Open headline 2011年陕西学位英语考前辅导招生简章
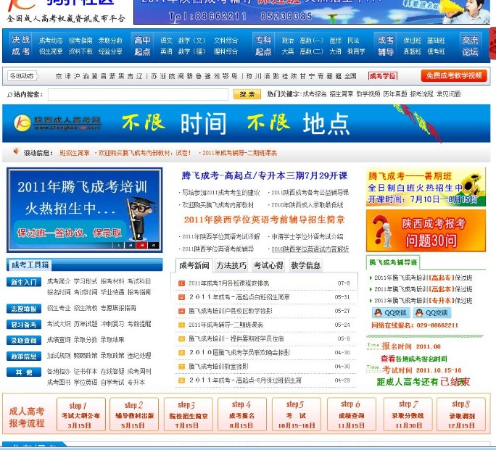The width and height of the screenshot is (496, 450). tap(265, 220)
